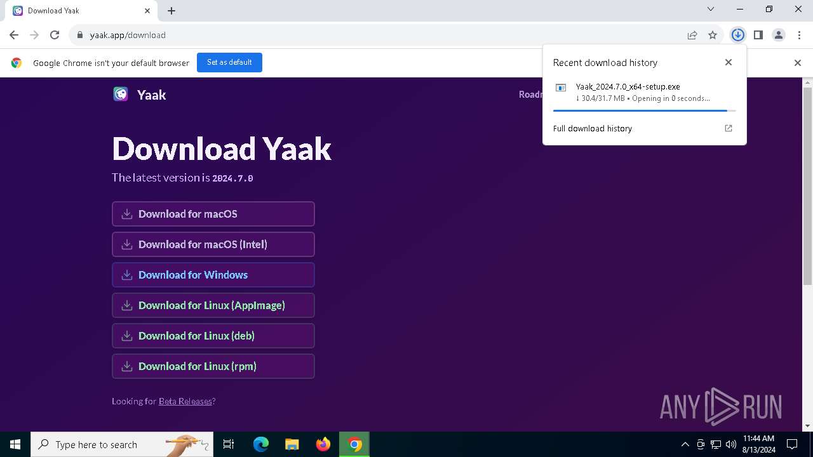Viewport: 813px width, 457px height.
Task: Open the share page icon in address bar
Action: point(692,35)
